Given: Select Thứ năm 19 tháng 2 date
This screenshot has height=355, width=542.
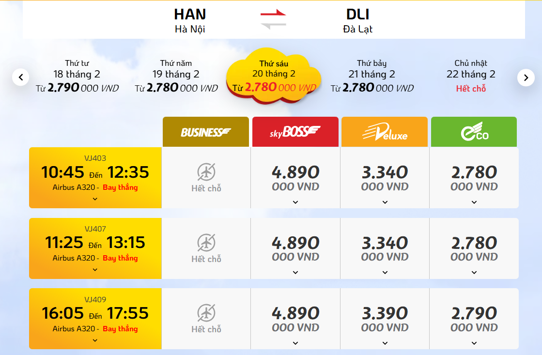Looking at the screenshot, I should pyautogui.click(x=176, y=76).
